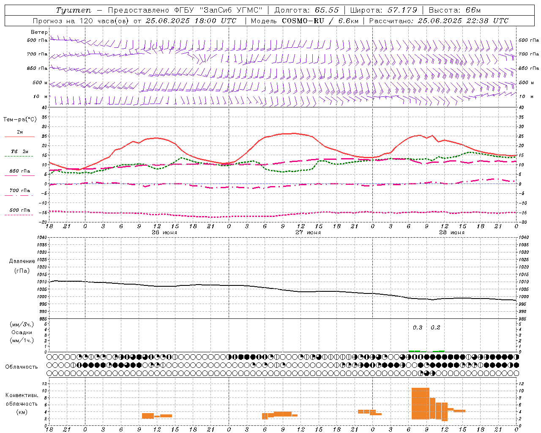Click the Tyumen station title
Screen dimensions: 541x433
click(x=74, y=10)
